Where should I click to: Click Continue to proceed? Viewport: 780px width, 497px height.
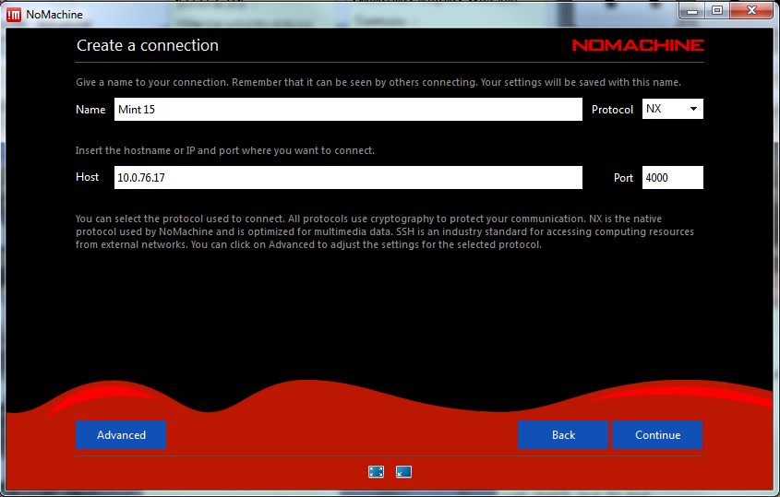[x=657, y=435]
